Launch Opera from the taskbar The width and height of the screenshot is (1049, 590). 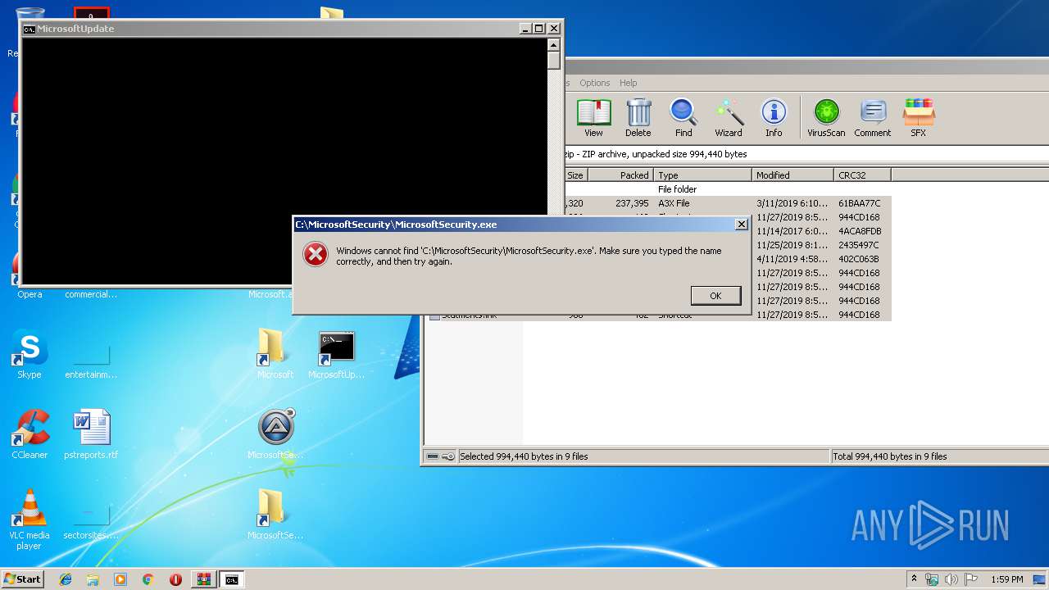pos(175,579)
